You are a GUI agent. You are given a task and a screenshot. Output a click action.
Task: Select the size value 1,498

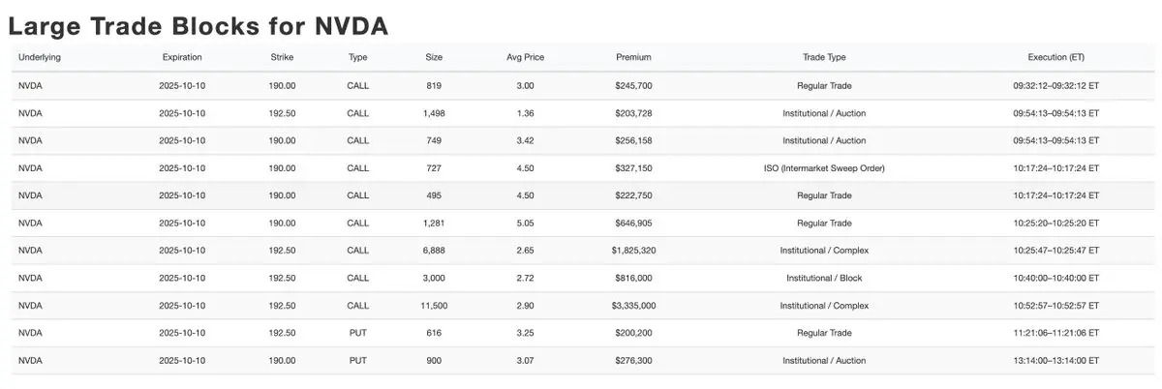pyautogui.click(x=434, y=113)
